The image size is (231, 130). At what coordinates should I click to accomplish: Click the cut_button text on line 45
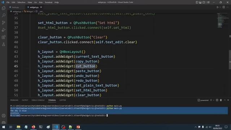86,66
